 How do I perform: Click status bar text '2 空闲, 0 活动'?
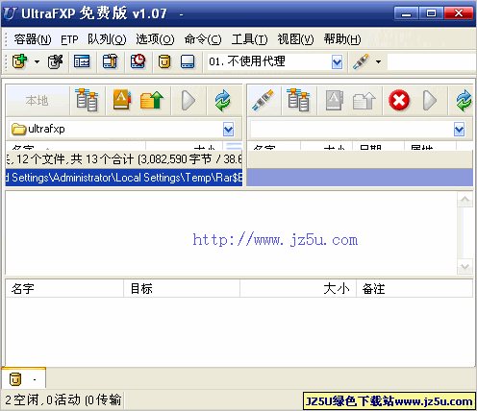(x=43, y=400)
